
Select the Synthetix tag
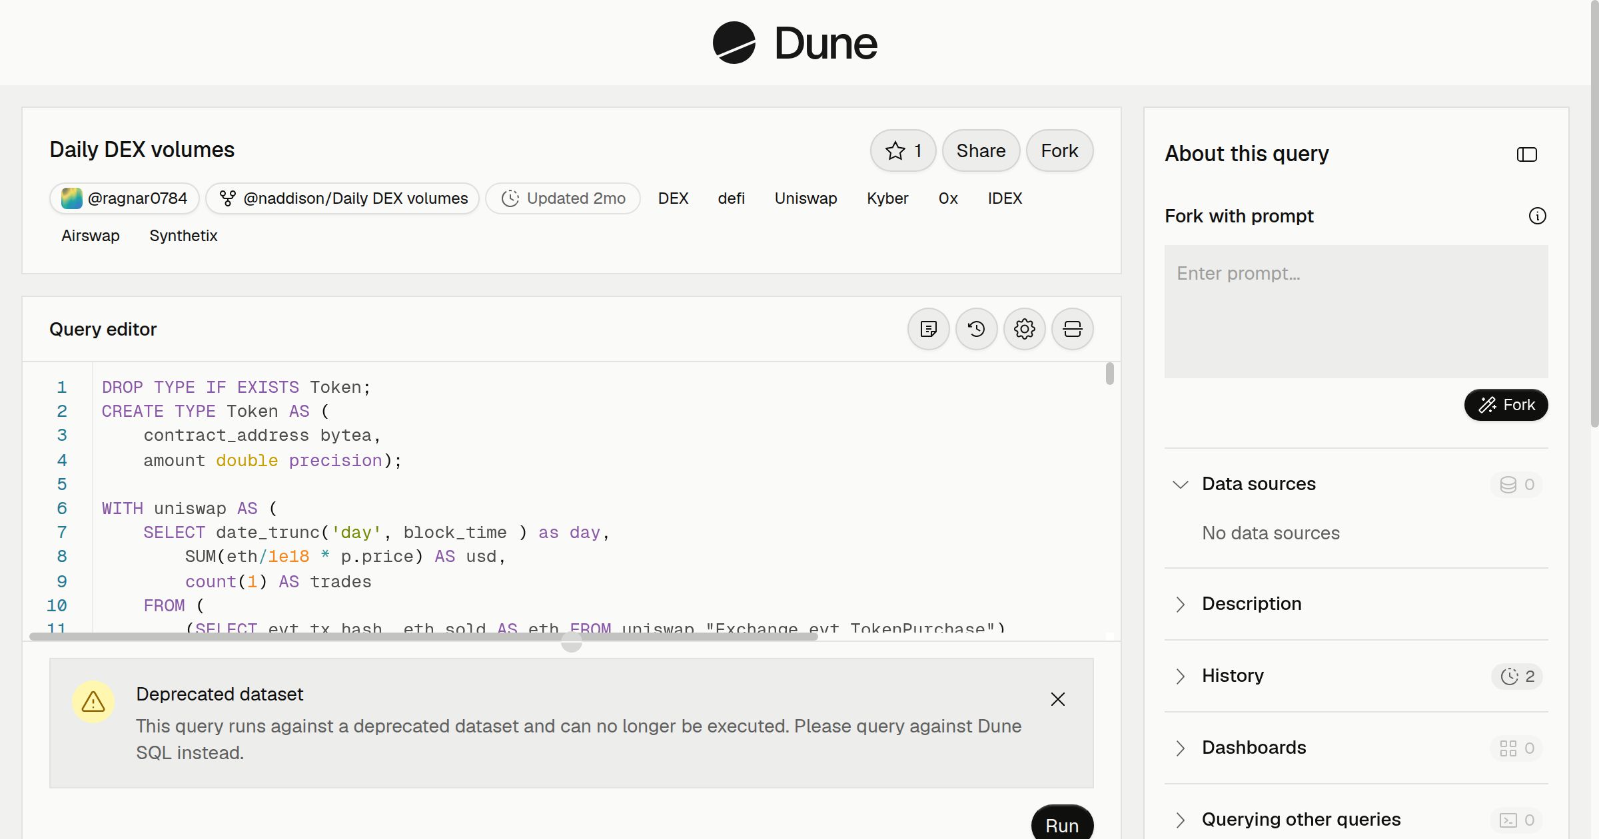coord(183,236)
